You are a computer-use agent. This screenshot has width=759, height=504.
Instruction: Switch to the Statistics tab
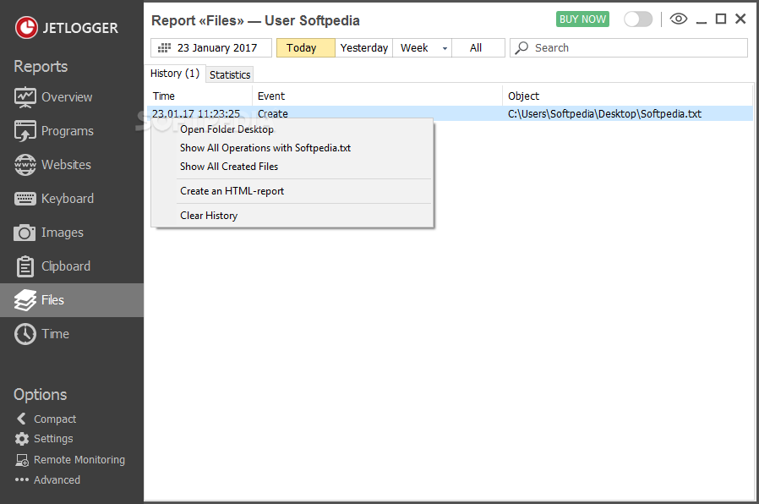pyautogui.click(x=229, y=74)
